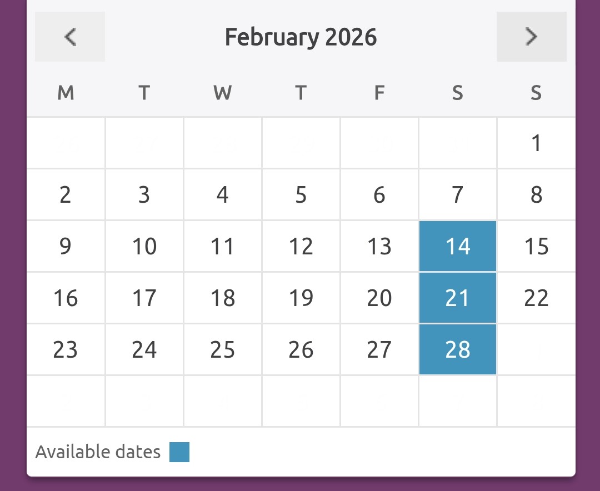The height and width of the screenshot is (491, 600).
Task: Advance to next month arrow
Action: pyautogui.click(x=531, y=37)
